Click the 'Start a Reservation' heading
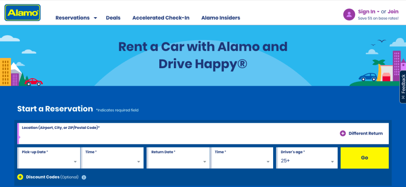The image size is (406, 187). pyautogui.click(x=55, y=109)
